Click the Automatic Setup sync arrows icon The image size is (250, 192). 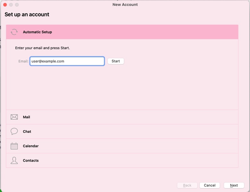pyautogui.click(x=14, y=32)
